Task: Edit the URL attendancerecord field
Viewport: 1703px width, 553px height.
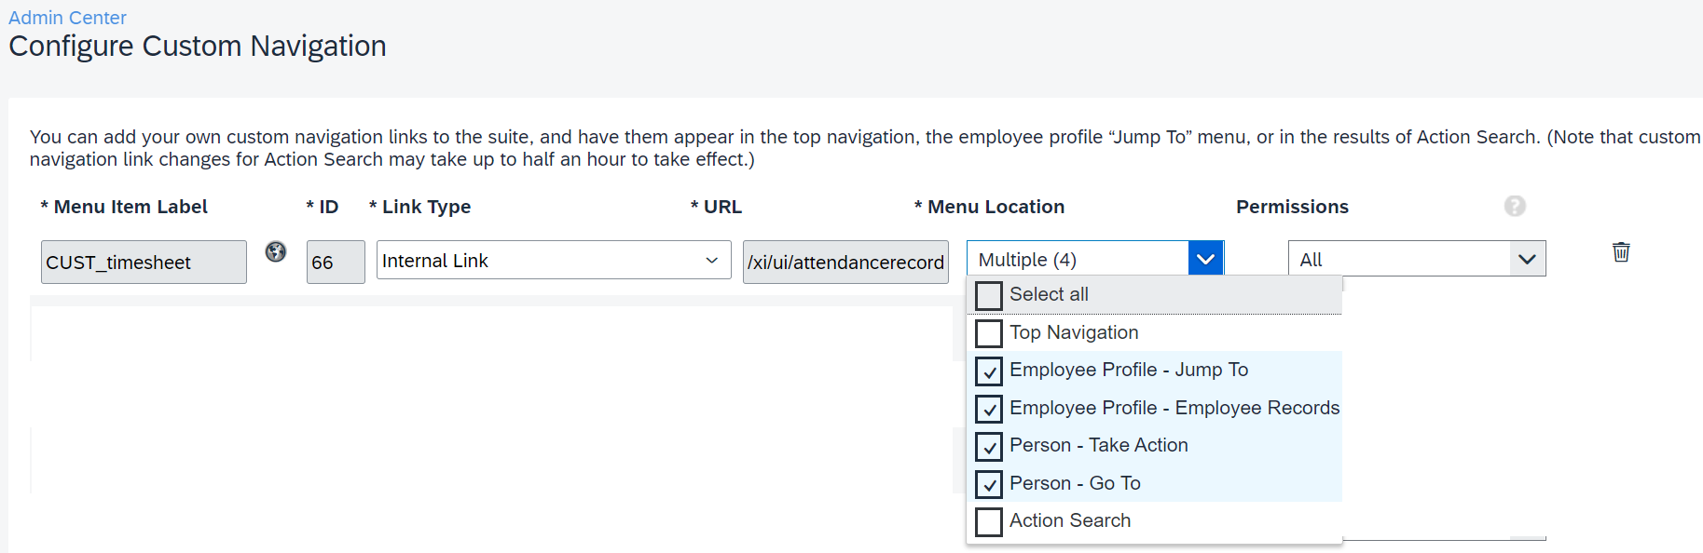Action: pos(845,262)
